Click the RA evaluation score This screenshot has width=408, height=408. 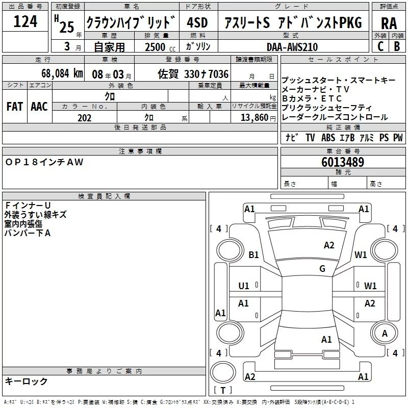click(x=389, y=23)
